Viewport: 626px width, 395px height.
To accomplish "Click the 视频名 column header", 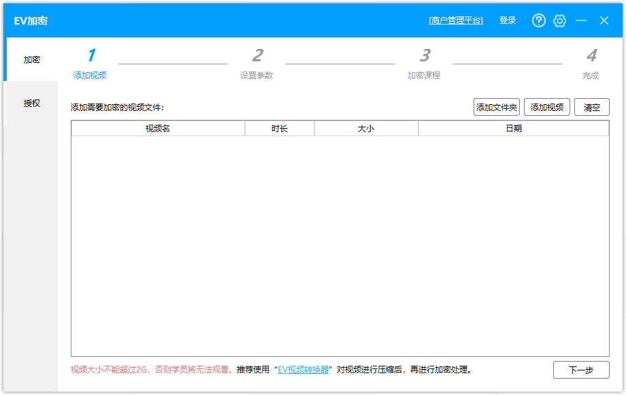I will [158, 128].
